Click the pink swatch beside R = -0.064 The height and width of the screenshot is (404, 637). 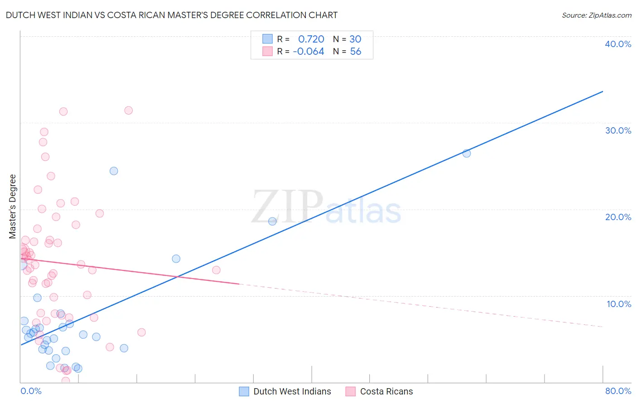(x=268, y=51)
